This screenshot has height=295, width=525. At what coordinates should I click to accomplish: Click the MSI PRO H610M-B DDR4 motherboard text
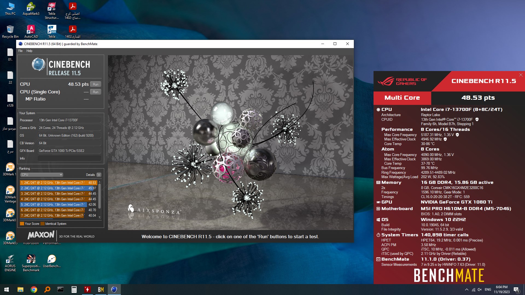(x=466, y=209)
